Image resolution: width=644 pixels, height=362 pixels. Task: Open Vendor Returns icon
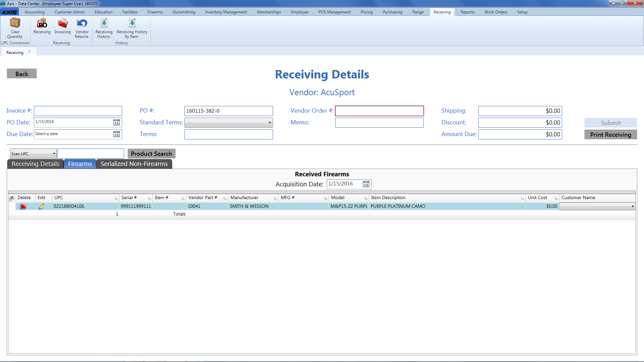[x=82, y=28]
